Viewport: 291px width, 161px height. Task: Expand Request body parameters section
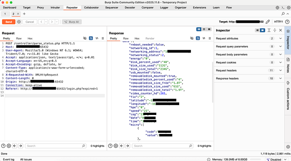[x=281, y=54]
